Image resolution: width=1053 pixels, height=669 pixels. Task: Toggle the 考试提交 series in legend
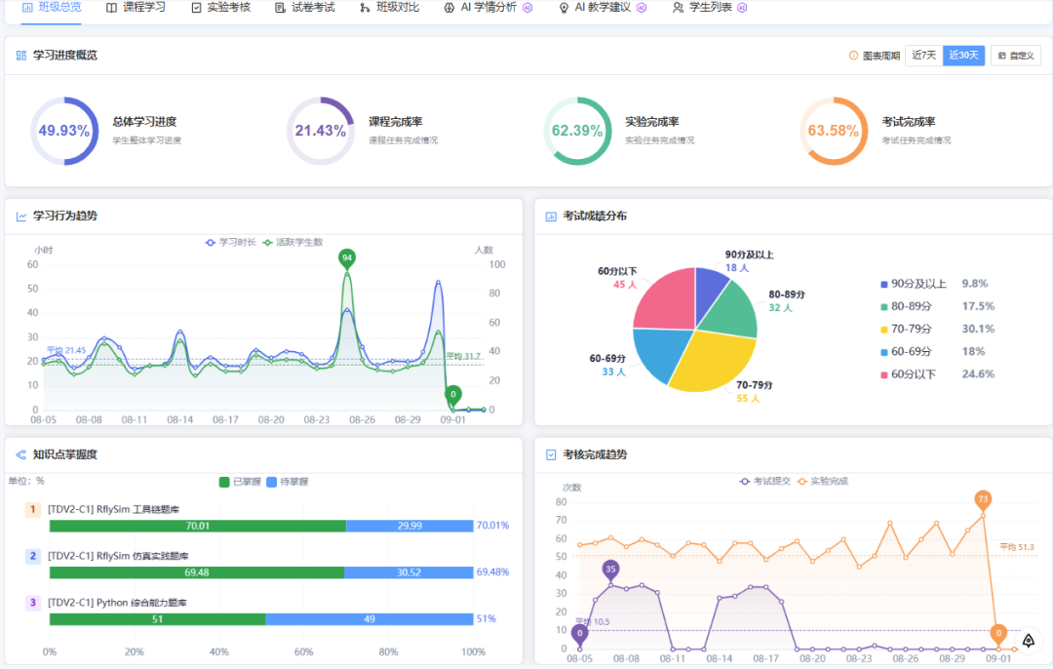tap(764, 482)
